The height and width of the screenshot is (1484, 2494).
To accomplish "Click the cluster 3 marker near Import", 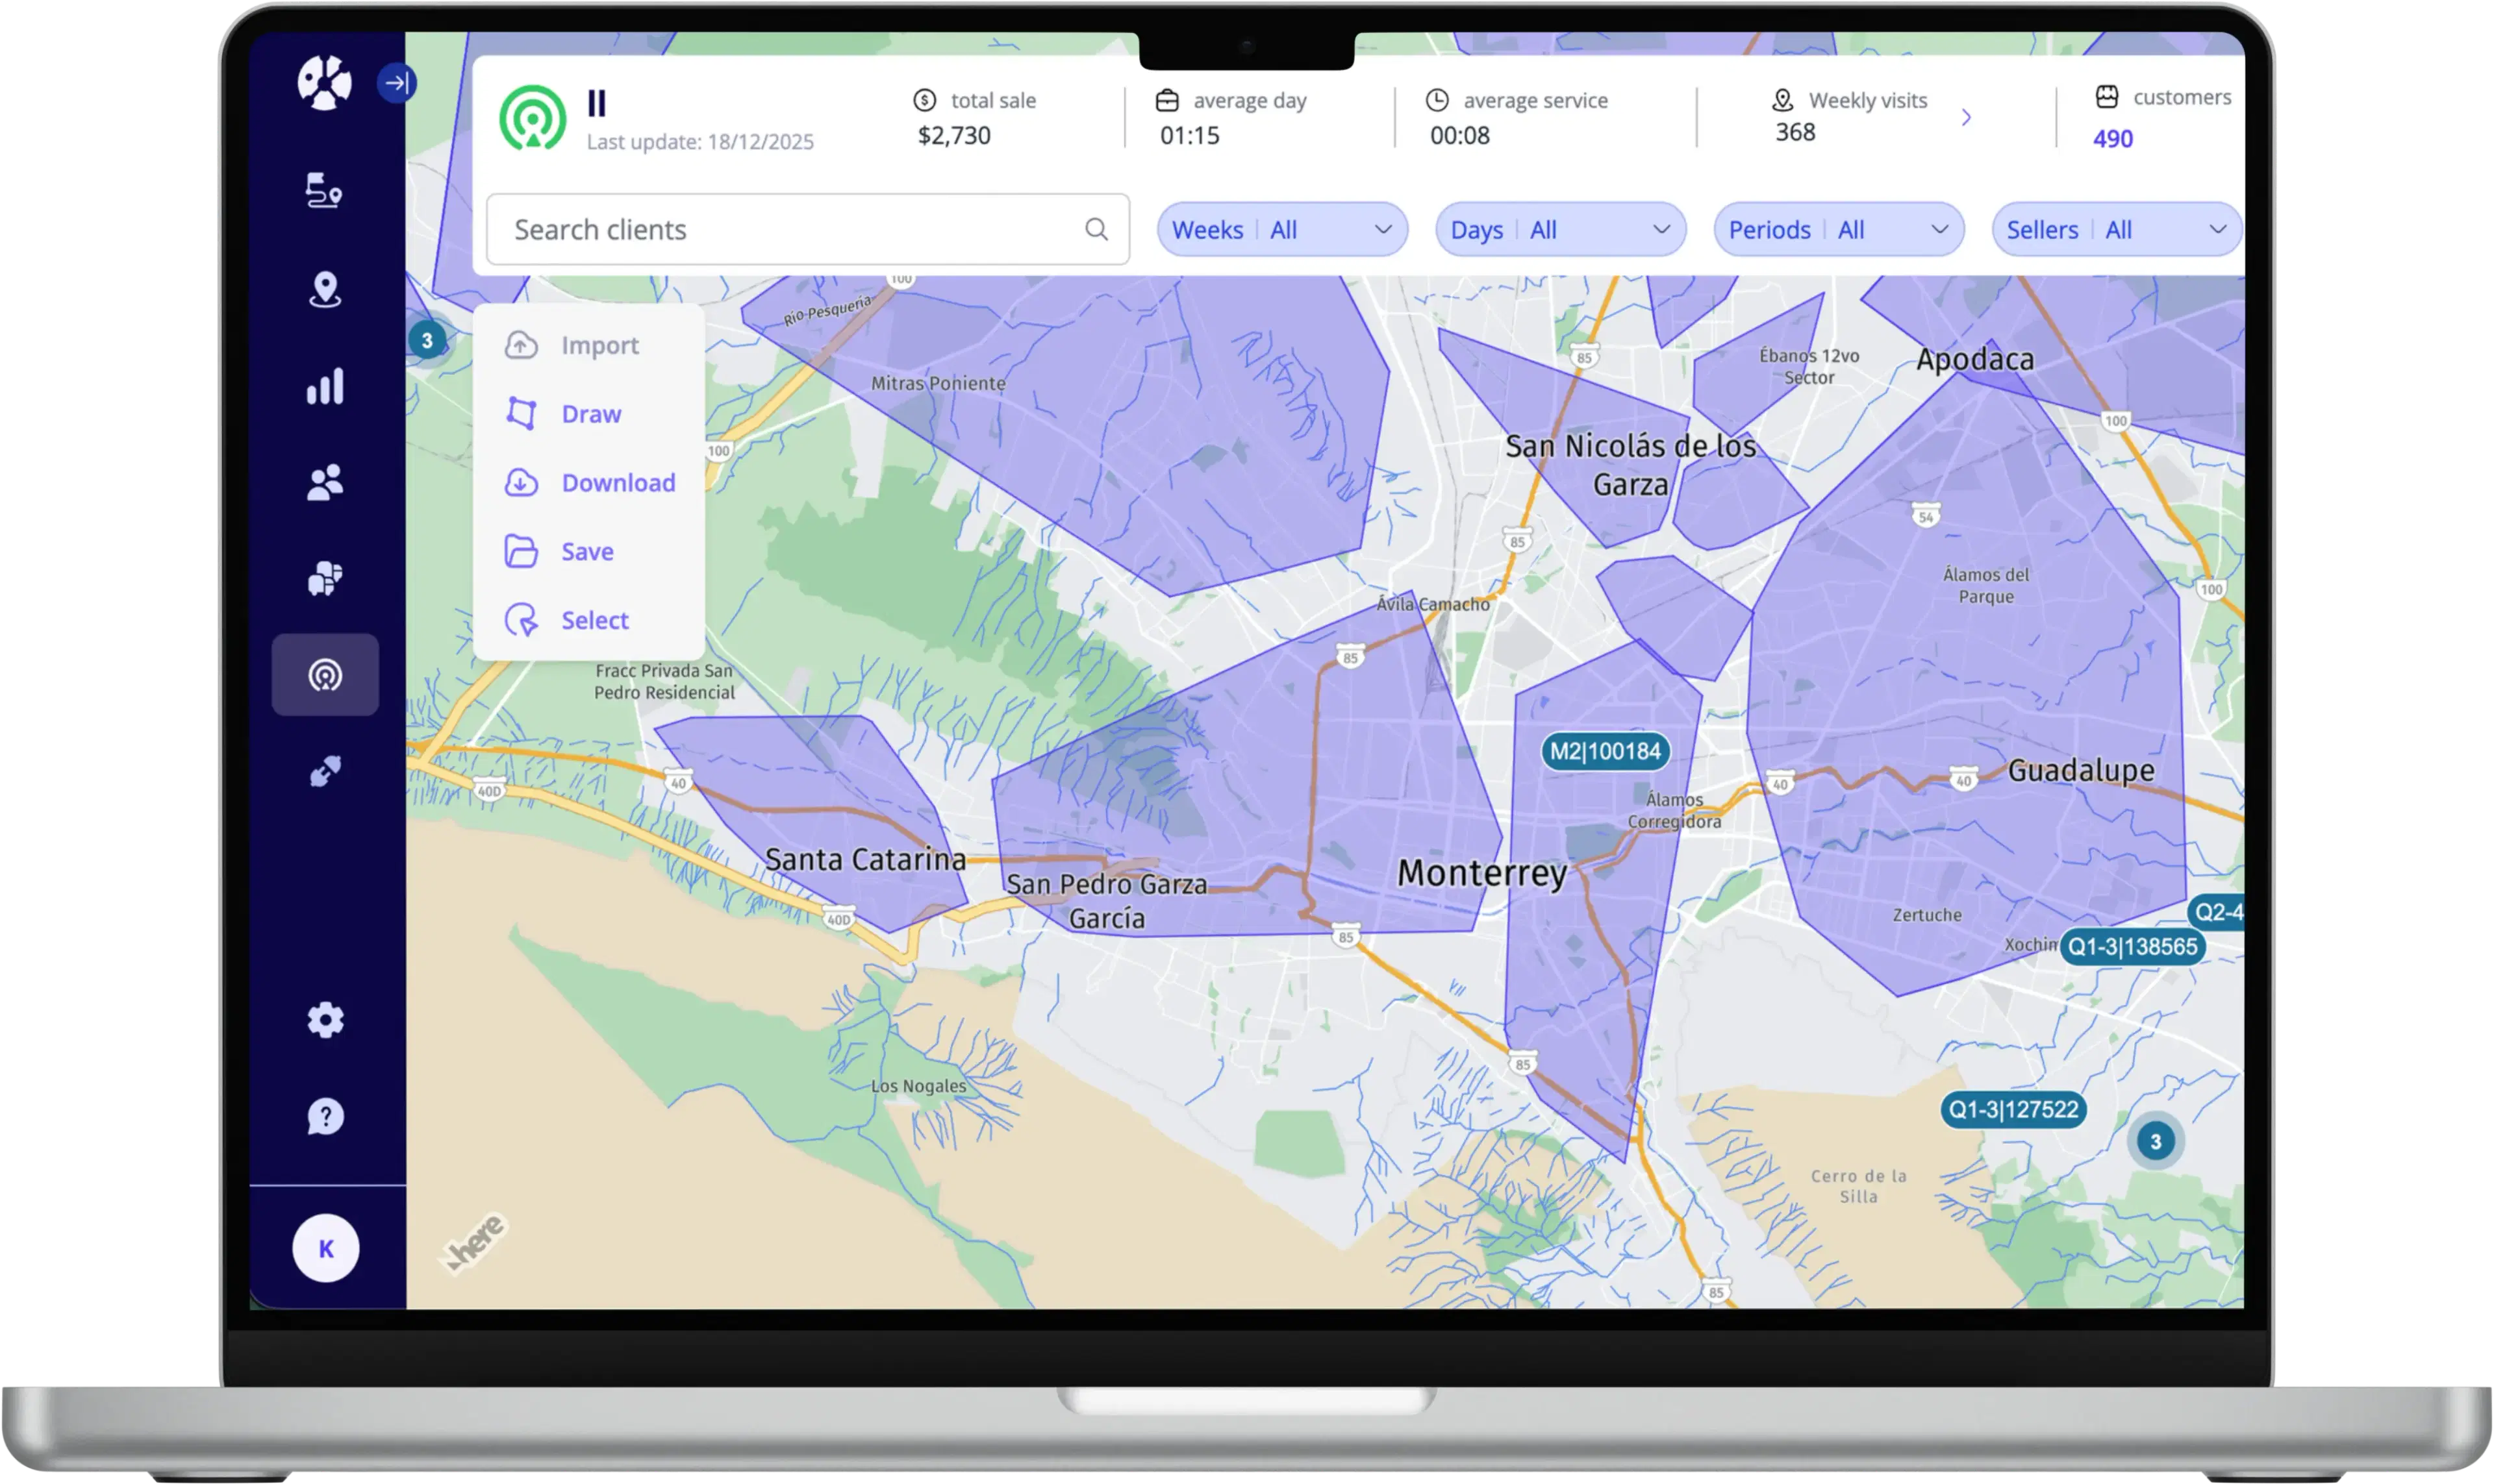I will (427, 341).
